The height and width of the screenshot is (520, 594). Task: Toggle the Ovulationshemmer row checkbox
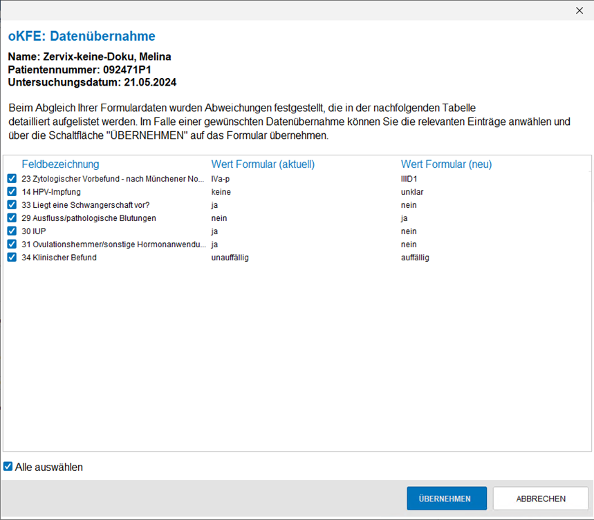pos(12,244)
